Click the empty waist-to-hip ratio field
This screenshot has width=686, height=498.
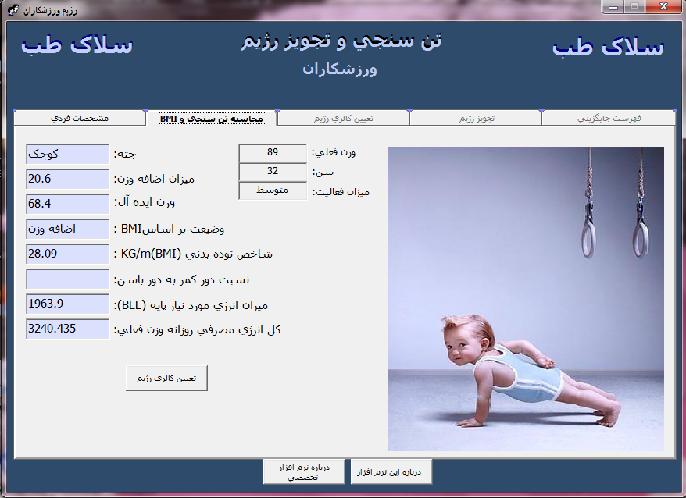67,279
